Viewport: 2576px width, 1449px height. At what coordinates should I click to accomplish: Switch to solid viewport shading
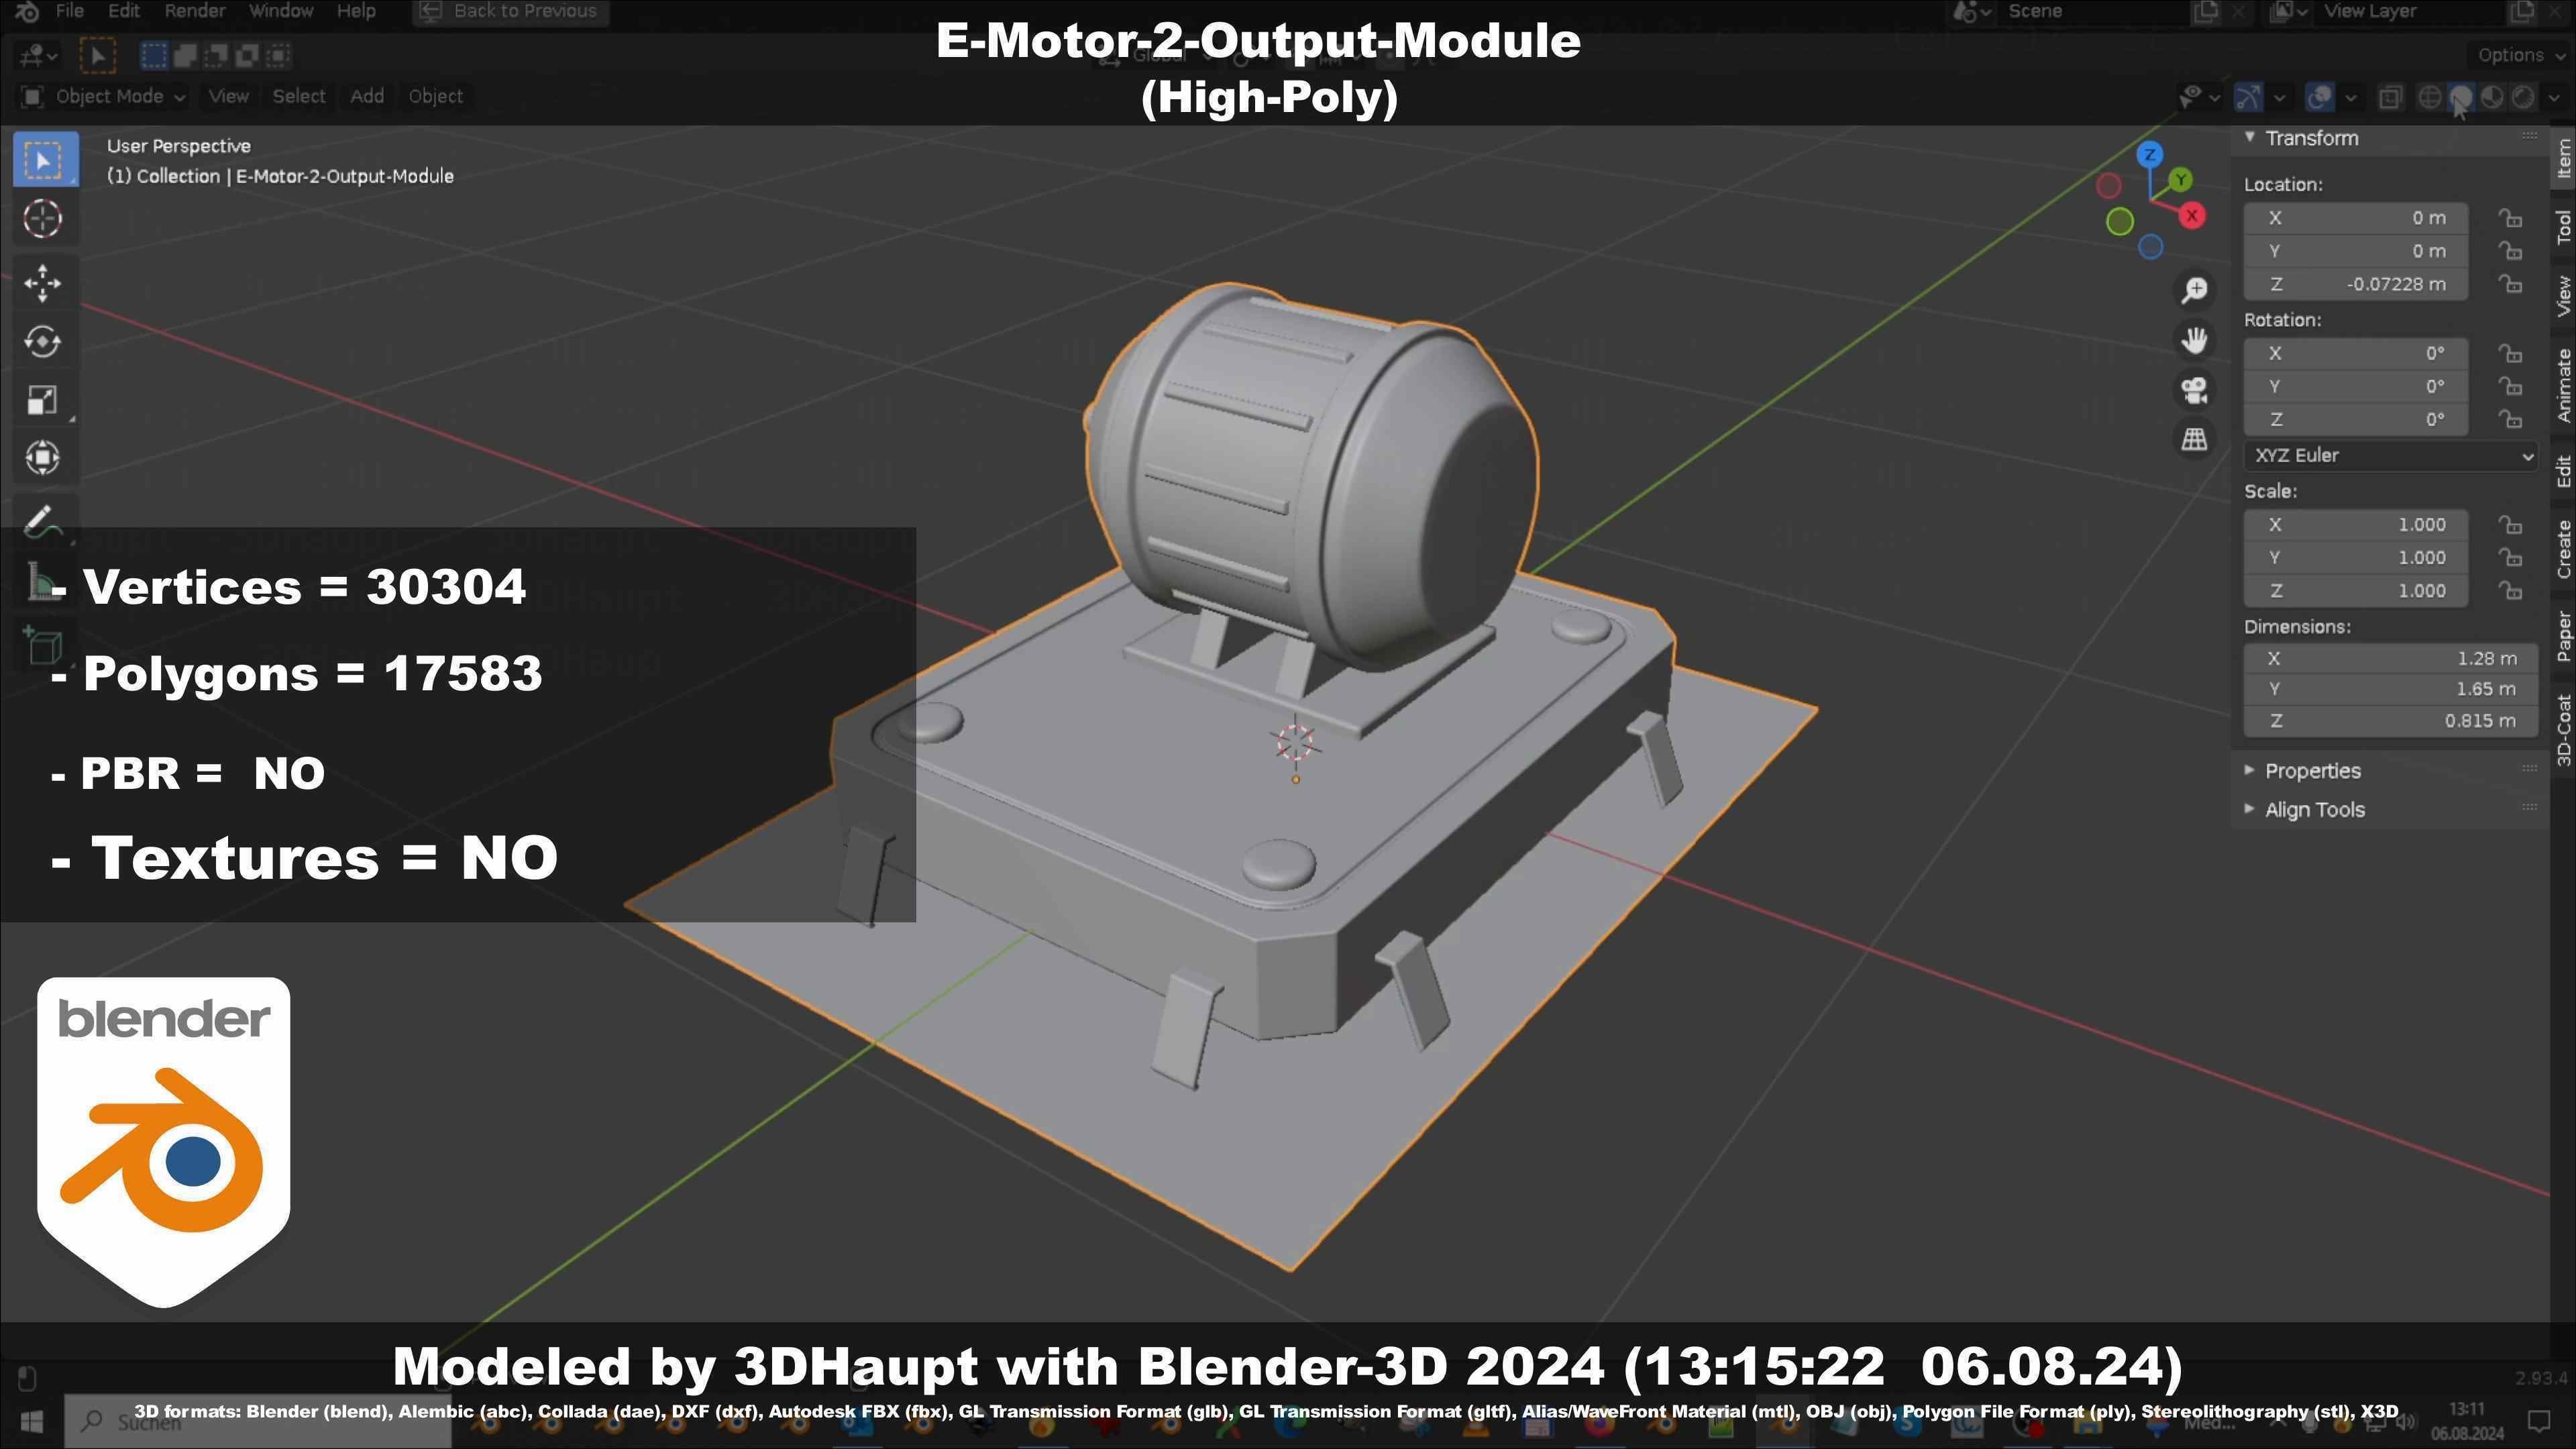(x=2460, y=97)
